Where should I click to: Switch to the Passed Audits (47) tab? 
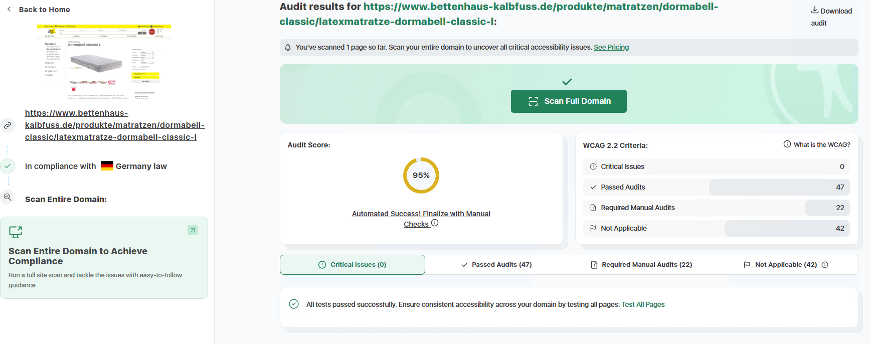click(496, 265)
